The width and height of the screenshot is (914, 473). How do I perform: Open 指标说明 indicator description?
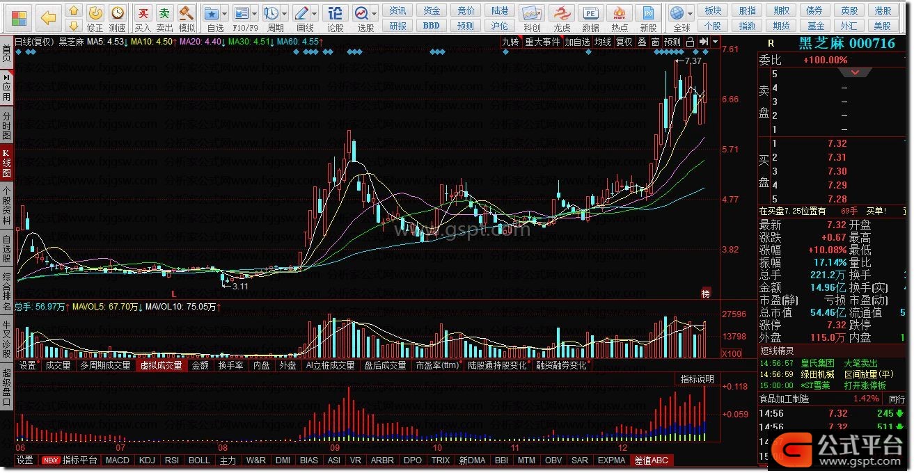[x=697, y=379]
